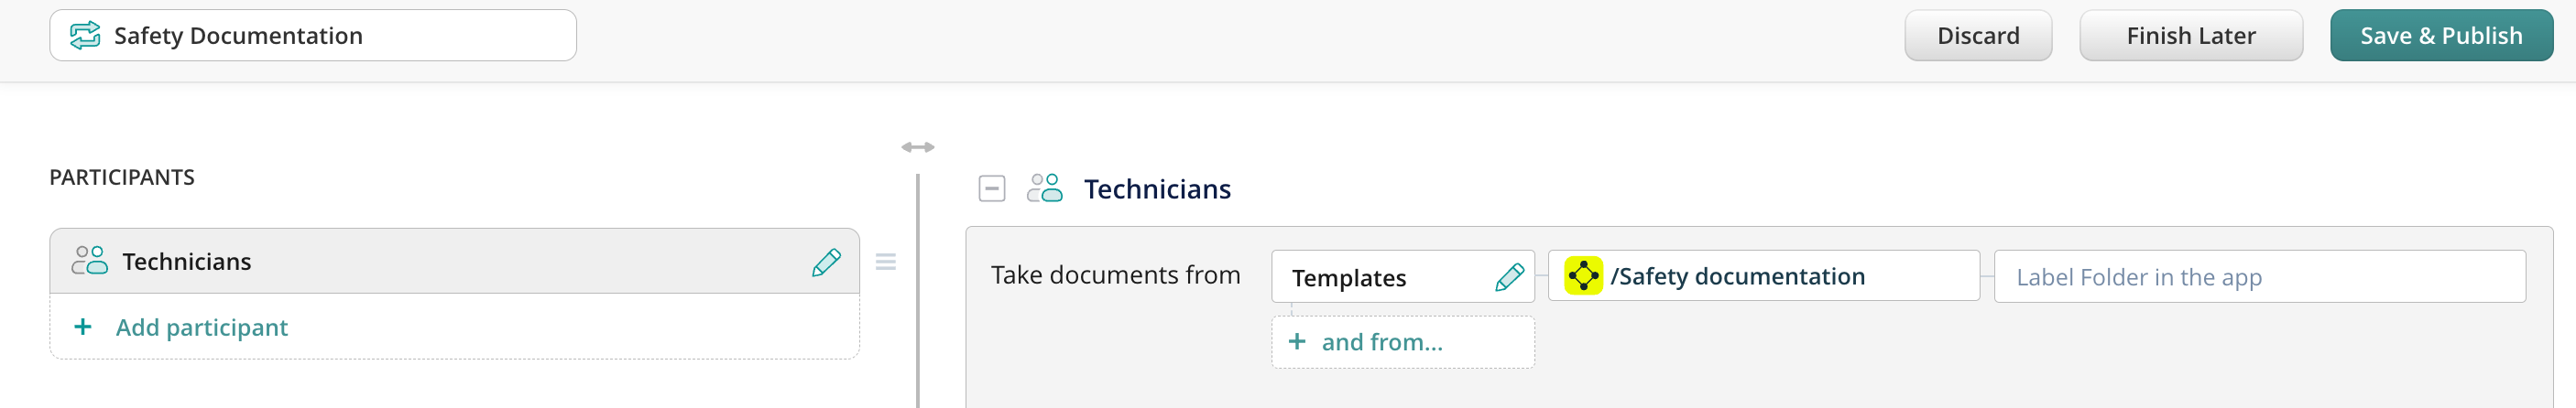The image size is (2576, 408).
Task: Edit the Safety Documentation workflow name field
Action: 330,36
